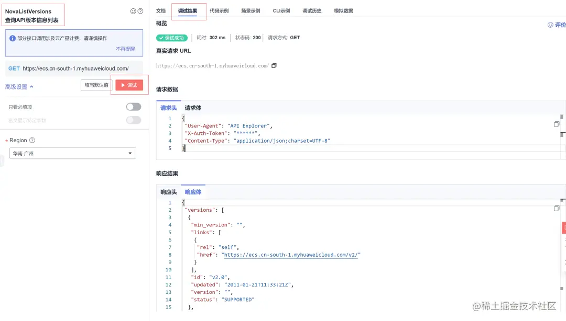The width and height of the screenshot is (566, 321).
Task: Copy the response body JSON with copy icon
Action: coord(556,208)
